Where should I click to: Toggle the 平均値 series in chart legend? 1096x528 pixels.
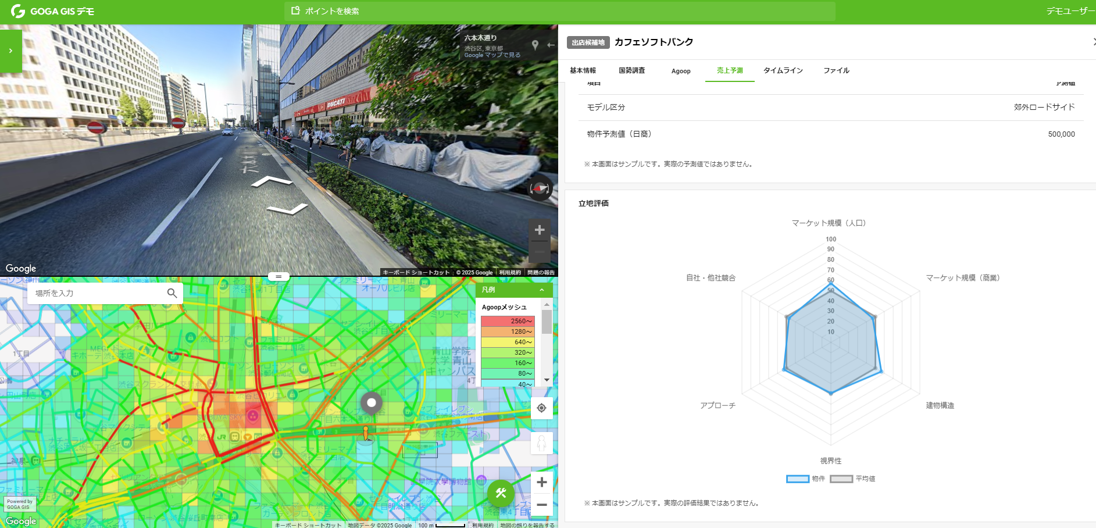click(852, 479)
